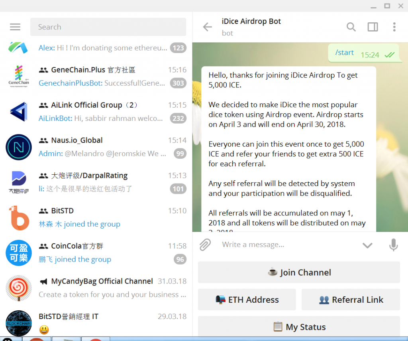
Task: Click the '鹏飞 joined the group' preview
Action: click(75, 260)
